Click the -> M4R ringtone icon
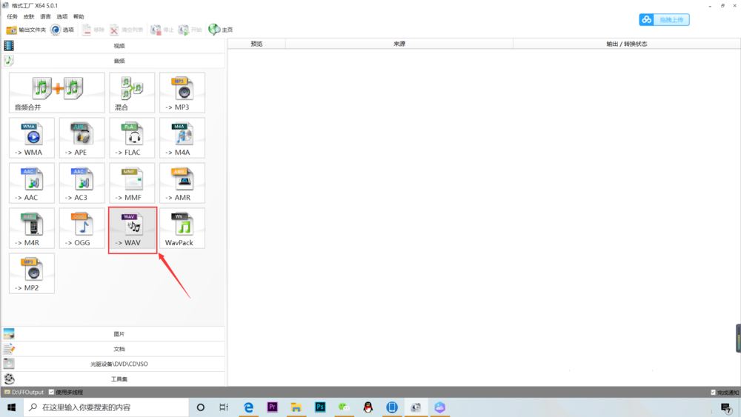Screen dimensions: 741x417 tap(32, 228)
